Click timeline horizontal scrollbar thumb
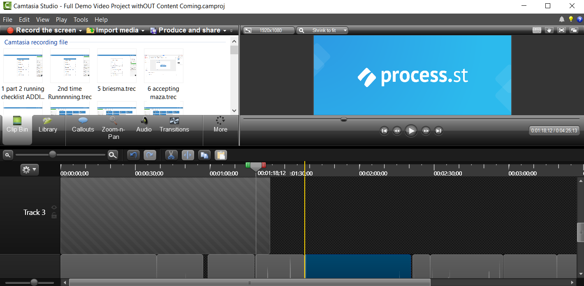 (x=250, y=283)
